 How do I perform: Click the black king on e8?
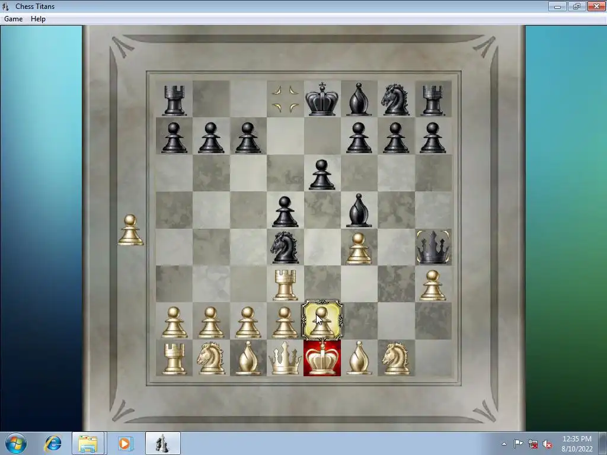[322, 99]
